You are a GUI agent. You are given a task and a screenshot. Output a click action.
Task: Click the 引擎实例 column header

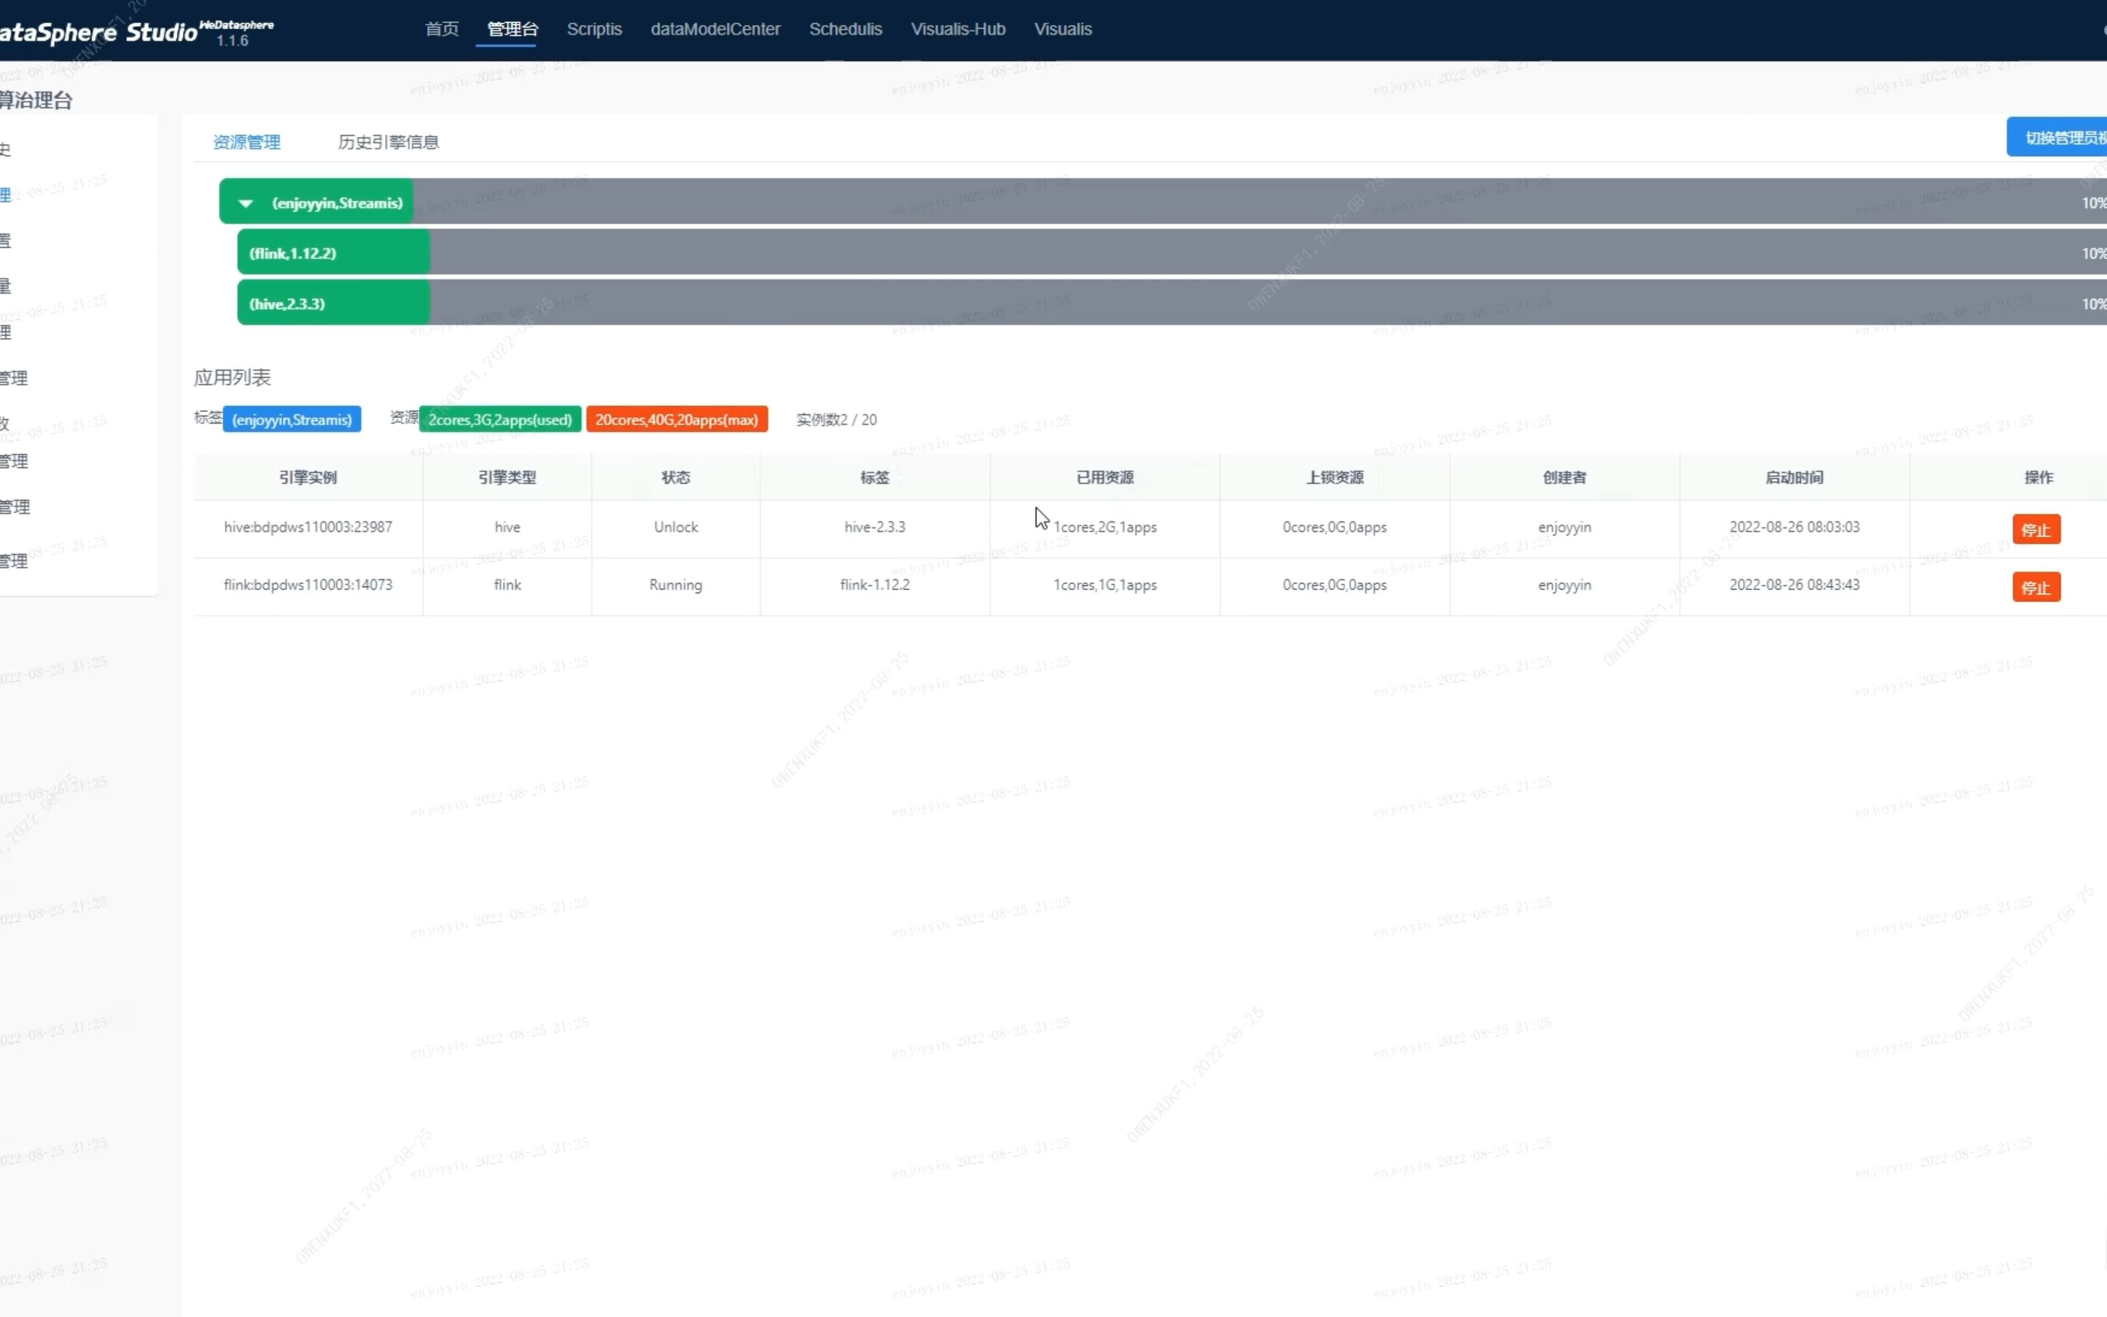[x=308, y=477]
